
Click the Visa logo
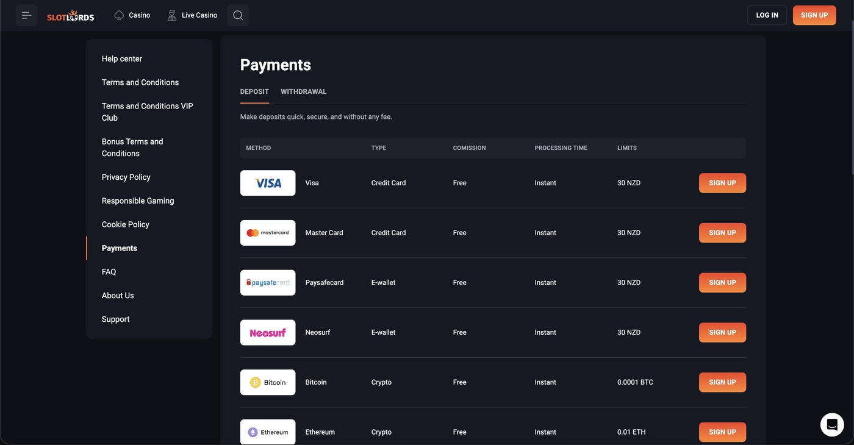coord(268,183)
